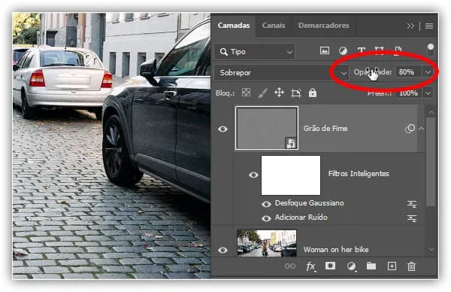Viewport: 451px width, 292px height.
Task: Open the Tipo filter dropdown
Action: 255,52
